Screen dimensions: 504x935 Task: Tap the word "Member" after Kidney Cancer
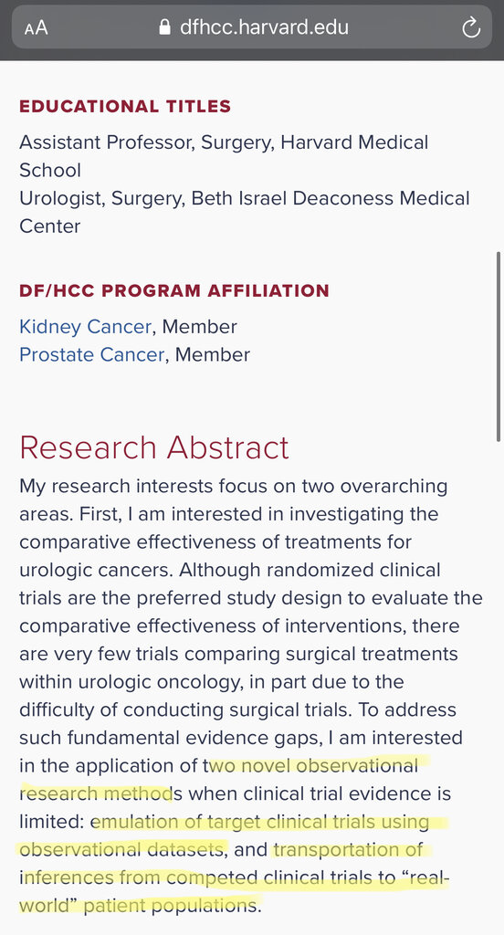click(x=200, y=327)
